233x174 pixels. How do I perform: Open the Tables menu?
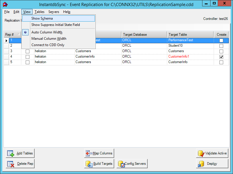39,12
